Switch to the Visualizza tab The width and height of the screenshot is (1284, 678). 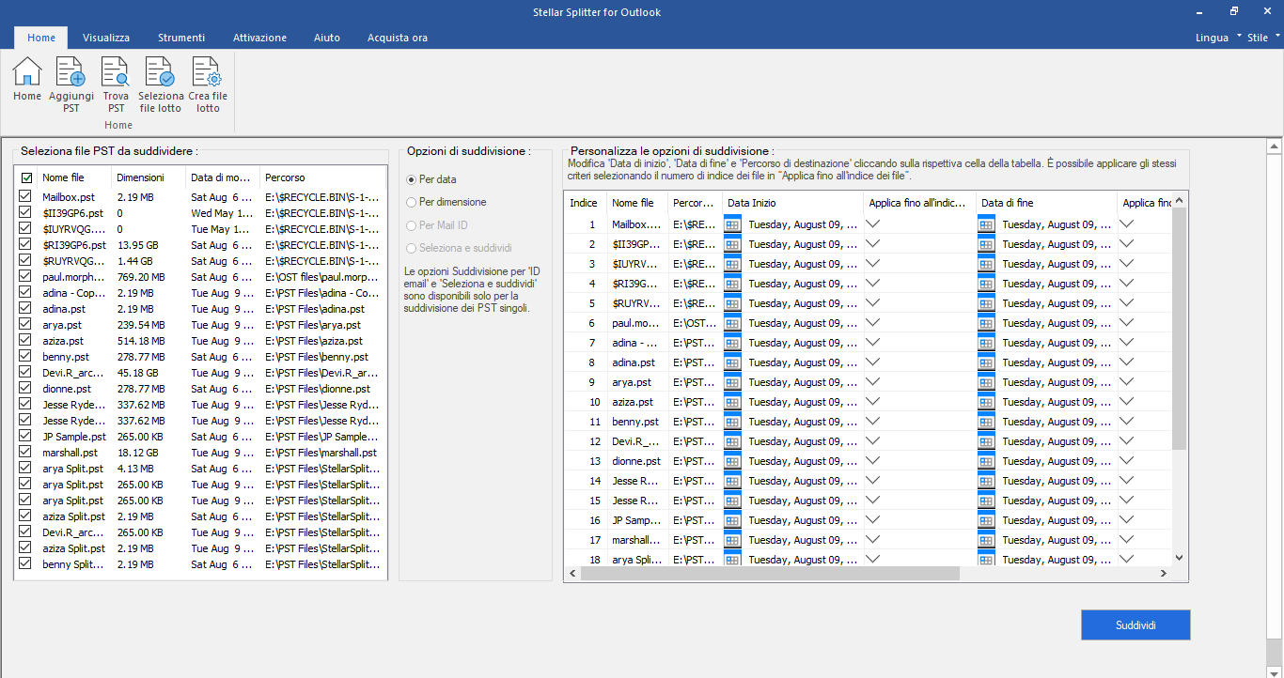pos(106,38)
